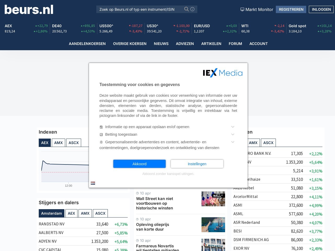The height and width of the screenshot is (251, 335).
Task: Click clock icon beside Opleving olieprijs date
Action: pos(137,219)
